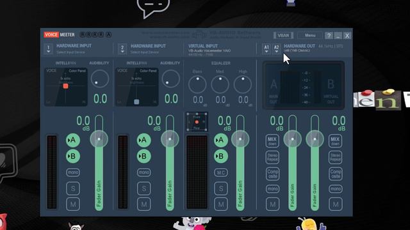The image size is (410, 230).
Task: Click the Intellipan handle on Input 2
Action: [x=136, y=102]
